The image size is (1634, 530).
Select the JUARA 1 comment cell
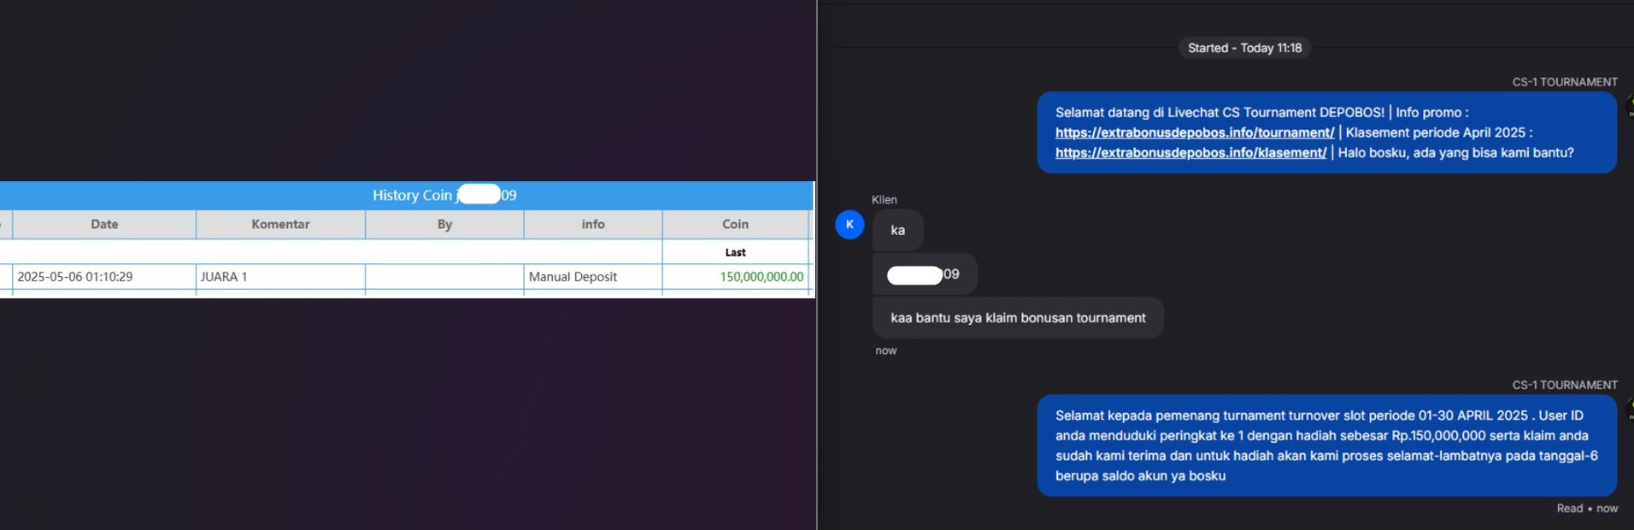tap(280, 277)
